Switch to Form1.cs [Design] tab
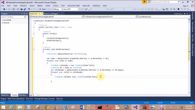The width and height of the screenshot is (195, 110). [51, 14]
